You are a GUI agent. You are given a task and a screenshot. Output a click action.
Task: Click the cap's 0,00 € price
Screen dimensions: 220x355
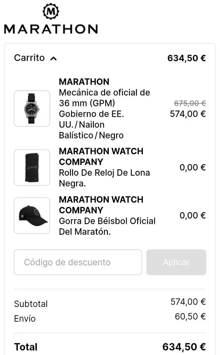193,215
